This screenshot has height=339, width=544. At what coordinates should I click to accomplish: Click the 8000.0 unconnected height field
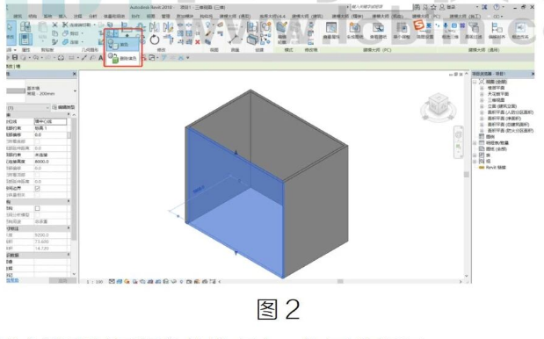(x=51, y=162)
